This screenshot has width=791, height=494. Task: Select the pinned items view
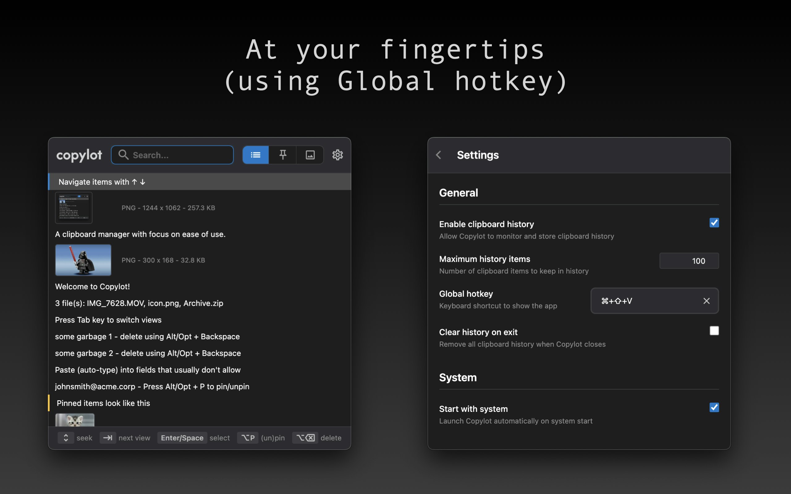click(282, 155)
